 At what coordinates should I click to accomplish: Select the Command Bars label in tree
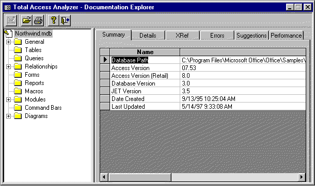pos(43,108)
